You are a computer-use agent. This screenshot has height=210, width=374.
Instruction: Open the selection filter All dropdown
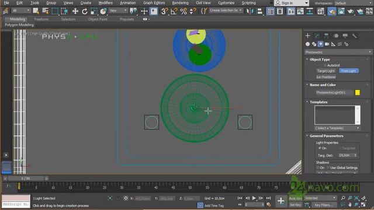coord(21,10)
